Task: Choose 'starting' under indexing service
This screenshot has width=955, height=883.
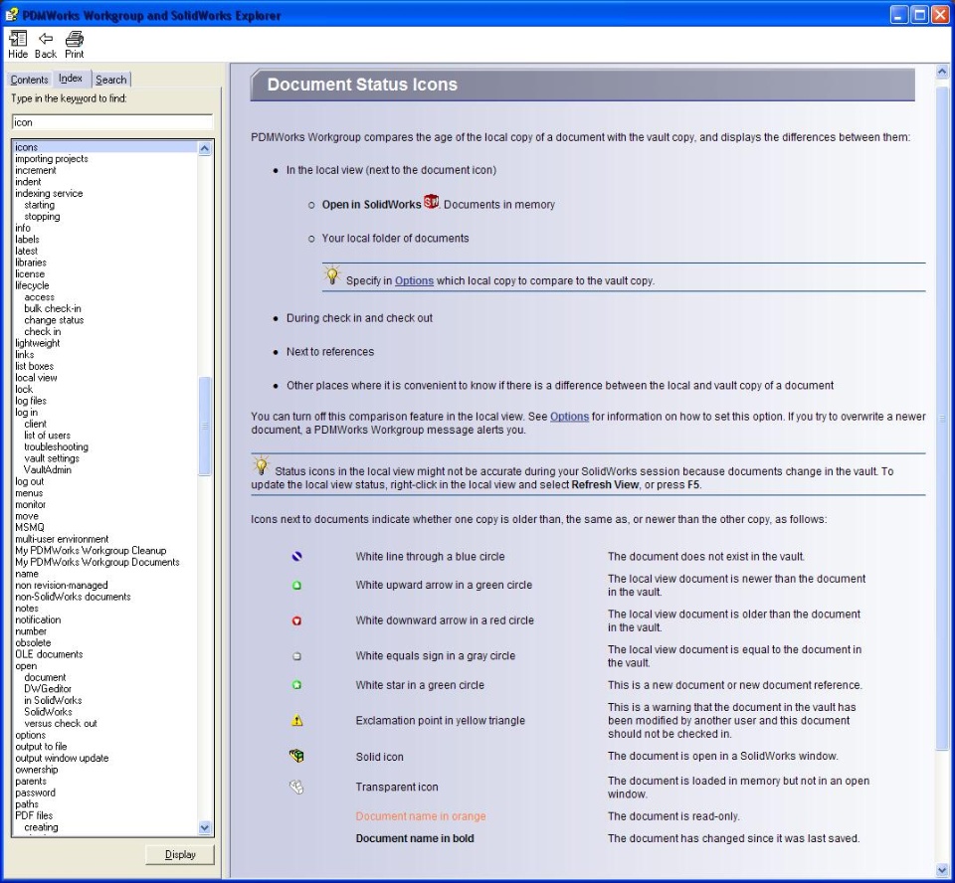Action: (39, 205)
